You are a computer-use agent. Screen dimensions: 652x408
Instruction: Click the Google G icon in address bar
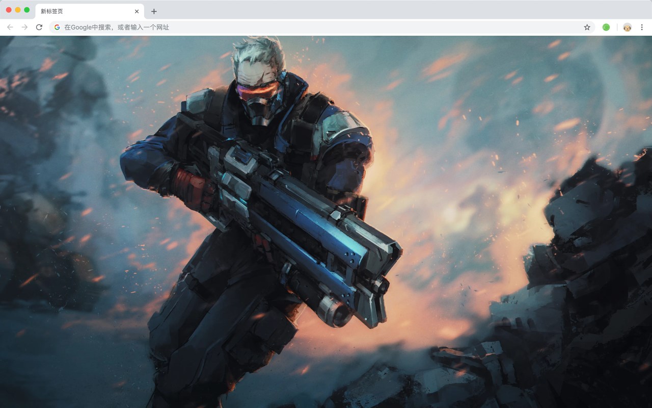[57, 27]
